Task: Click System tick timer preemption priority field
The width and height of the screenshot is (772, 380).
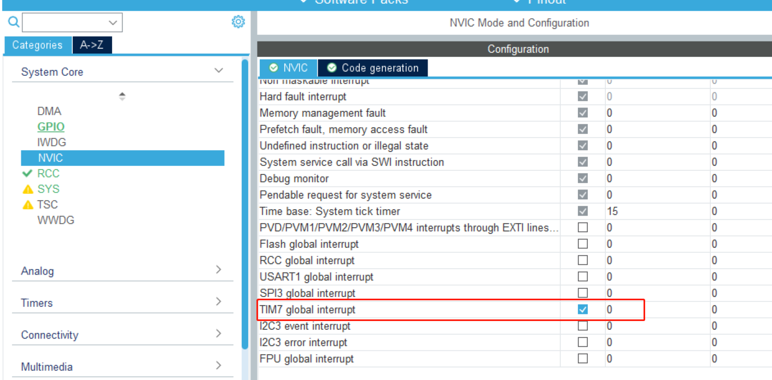Action: pos(656,211)
